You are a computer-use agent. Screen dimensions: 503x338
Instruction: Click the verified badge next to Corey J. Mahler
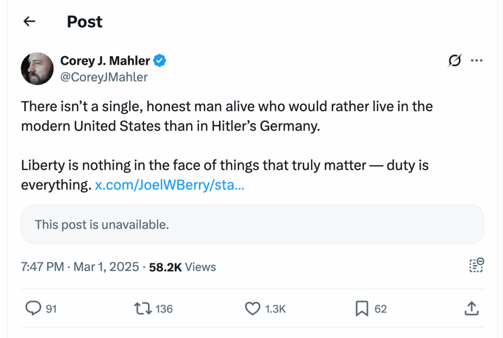(159, 60)
